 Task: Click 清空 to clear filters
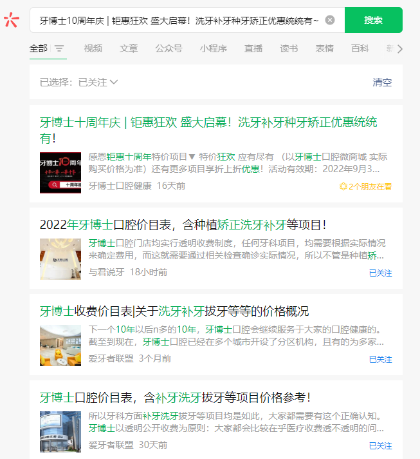(382, 83)
